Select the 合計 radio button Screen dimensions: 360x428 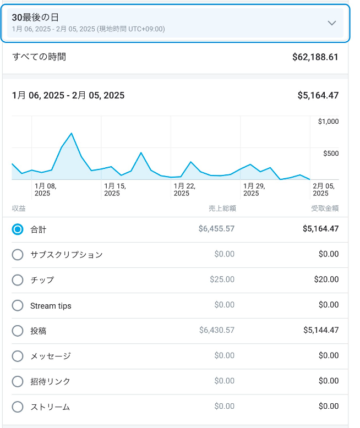pyautogui.click(x=18, y=229)
